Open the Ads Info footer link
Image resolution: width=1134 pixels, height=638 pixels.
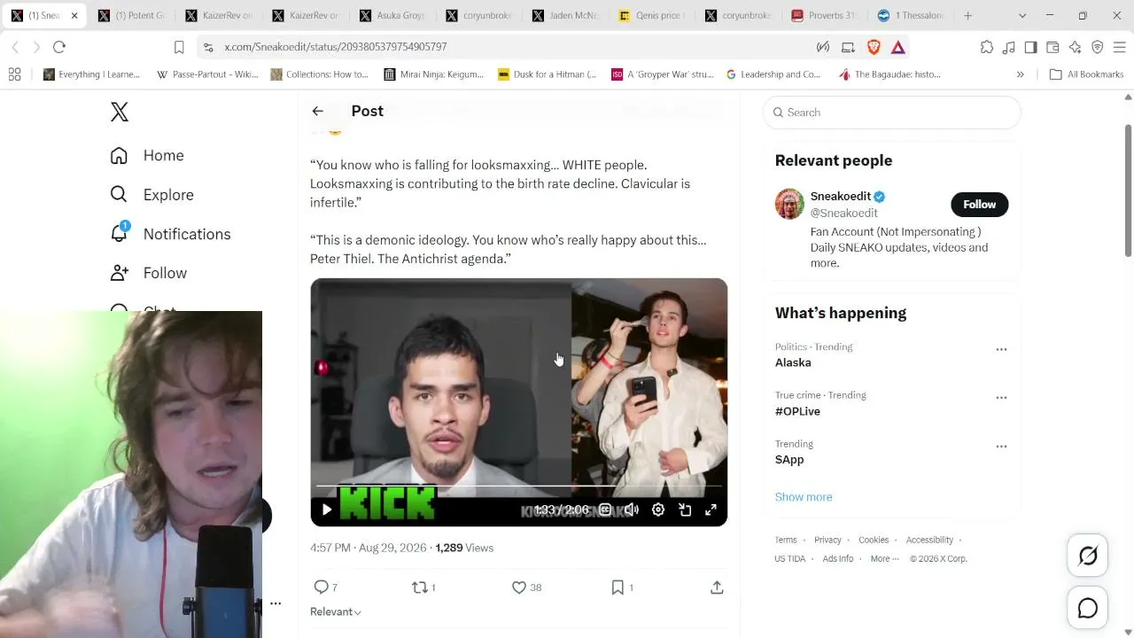(838, 558)
